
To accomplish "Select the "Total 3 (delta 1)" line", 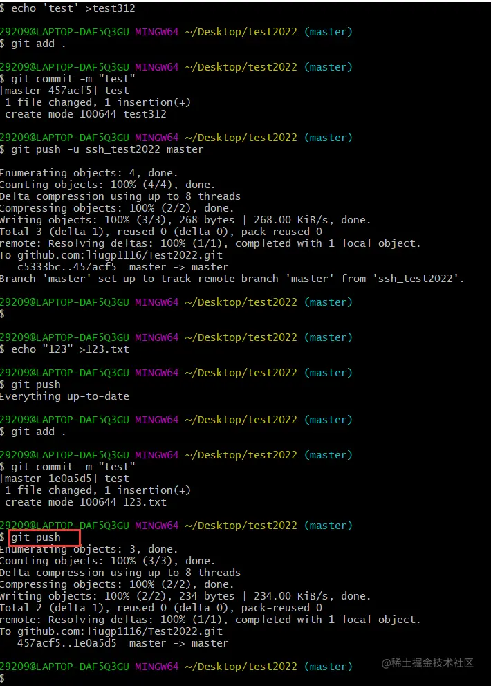I will click(161, 232).
